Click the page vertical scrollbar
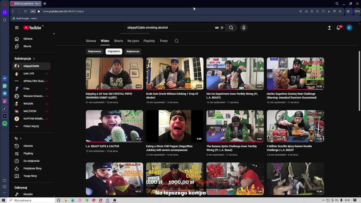The width and height of the screenshot is (361, 203). tap(359, 81)
